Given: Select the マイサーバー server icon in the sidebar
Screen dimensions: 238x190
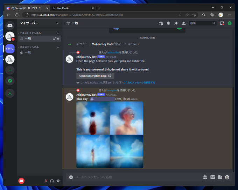Looking at the screenshot, I should coord(10,49).
